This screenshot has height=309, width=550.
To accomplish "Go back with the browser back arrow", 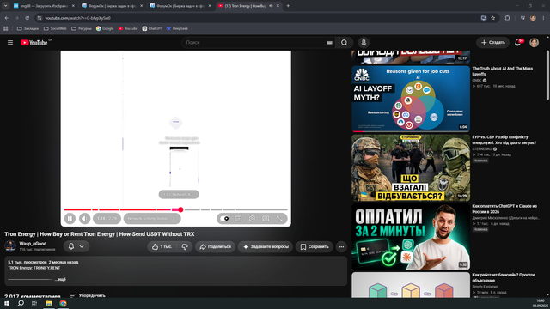I will [7, 18].
